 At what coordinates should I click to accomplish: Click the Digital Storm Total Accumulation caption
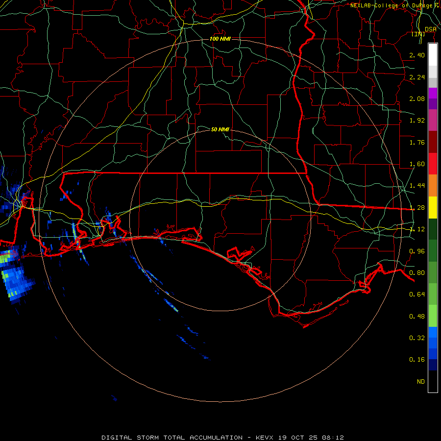coord(223,438)
